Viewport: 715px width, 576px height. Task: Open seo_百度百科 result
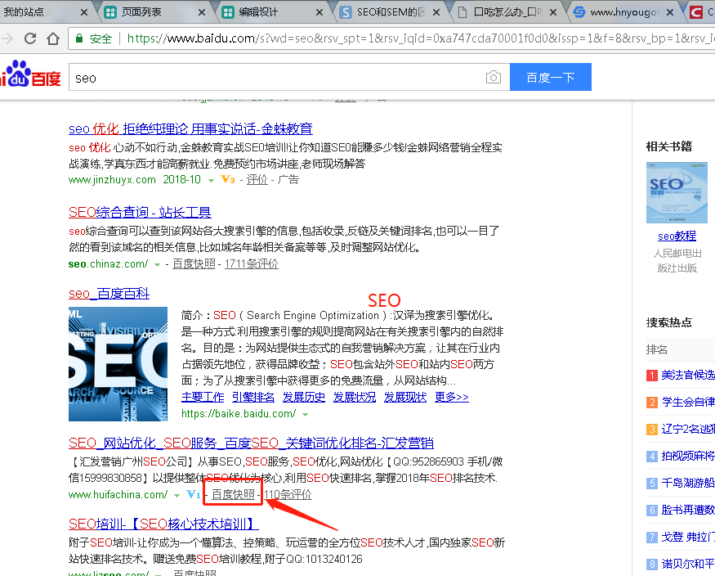coord(109,294)
